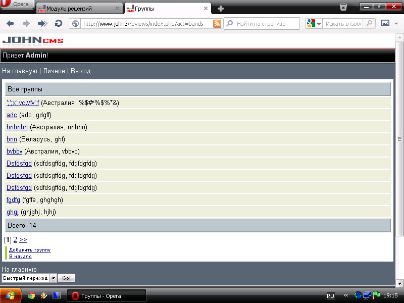Click the orange RSS feed icon
The height and width of the screenshot is (303, 404).
(x=217, y=24)
